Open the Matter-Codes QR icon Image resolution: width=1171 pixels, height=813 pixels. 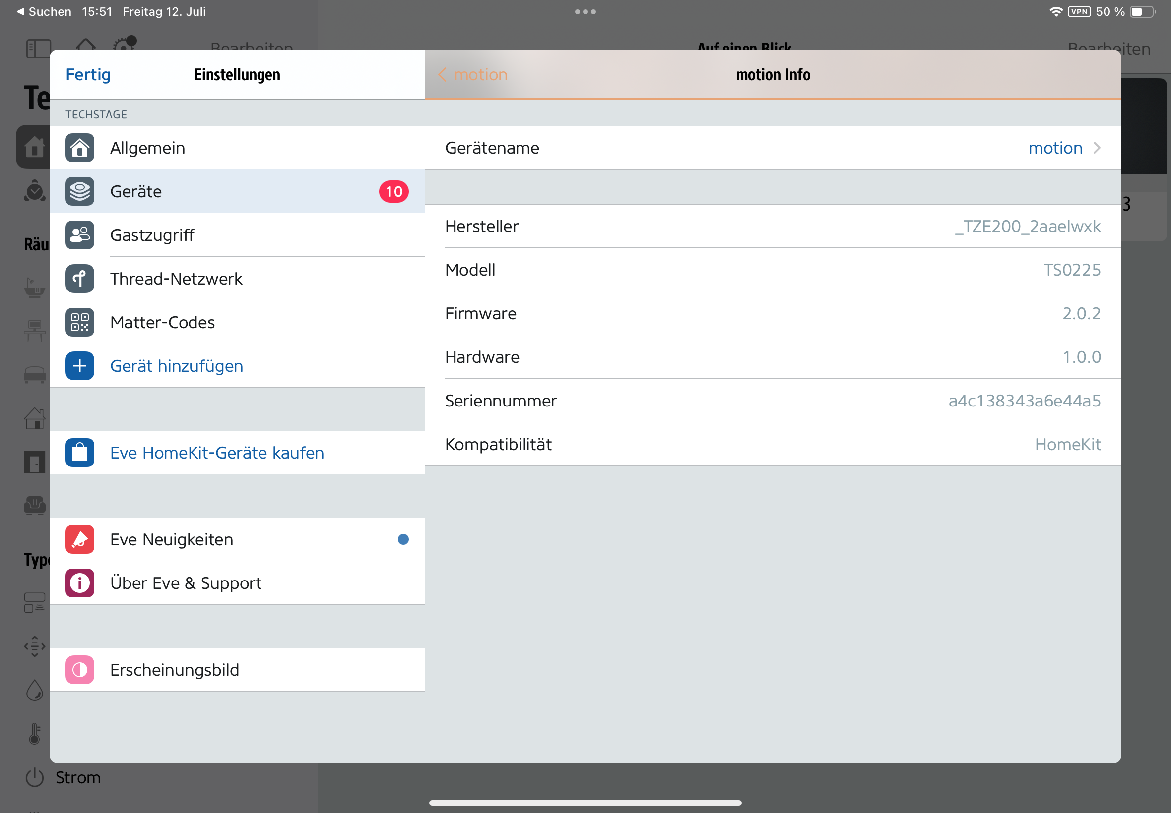pos(79,322)
